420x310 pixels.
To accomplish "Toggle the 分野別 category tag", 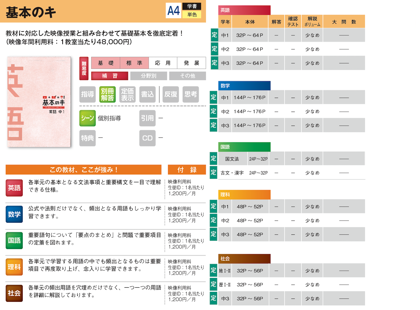I will point(149,76).
